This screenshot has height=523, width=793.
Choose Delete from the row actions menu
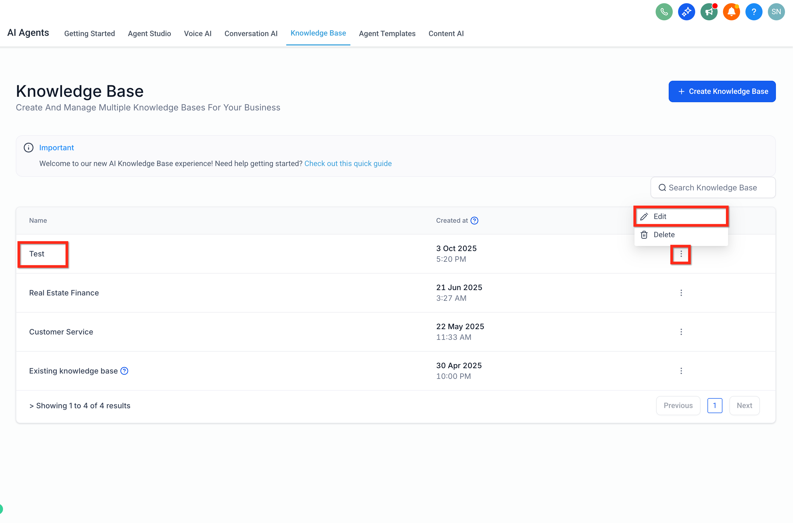coord(681,235)
